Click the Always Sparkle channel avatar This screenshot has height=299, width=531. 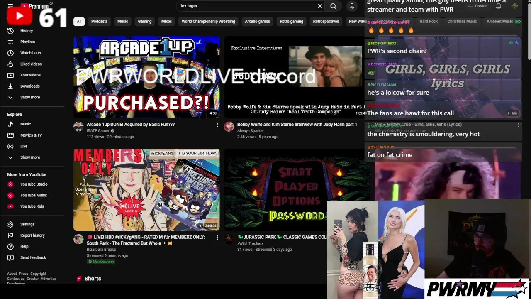229,127
